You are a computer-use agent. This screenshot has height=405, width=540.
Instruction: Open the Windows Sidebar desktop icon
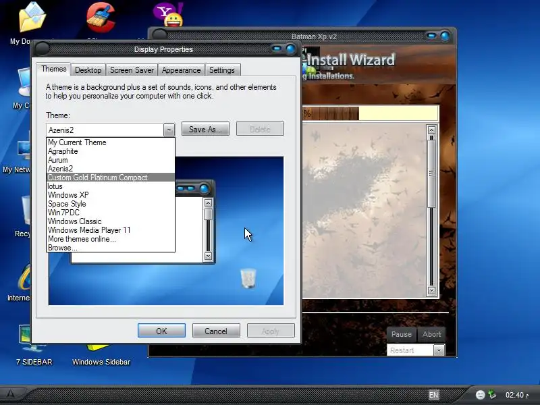tap(98, 347)
